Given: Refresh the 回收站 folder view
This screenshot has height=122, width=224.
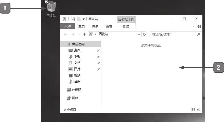Looking at the screenshot, I should (144, 34).
